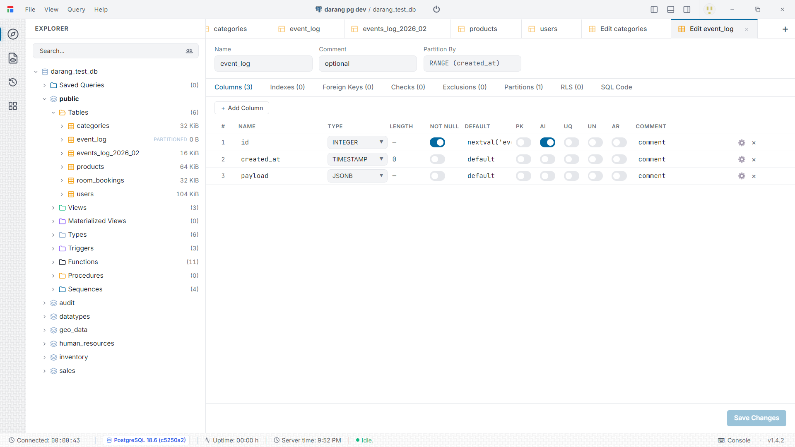Viewport: 795px width, 447px height.
Task: Open settings gear for created_at column
Action: click(742, 159)
